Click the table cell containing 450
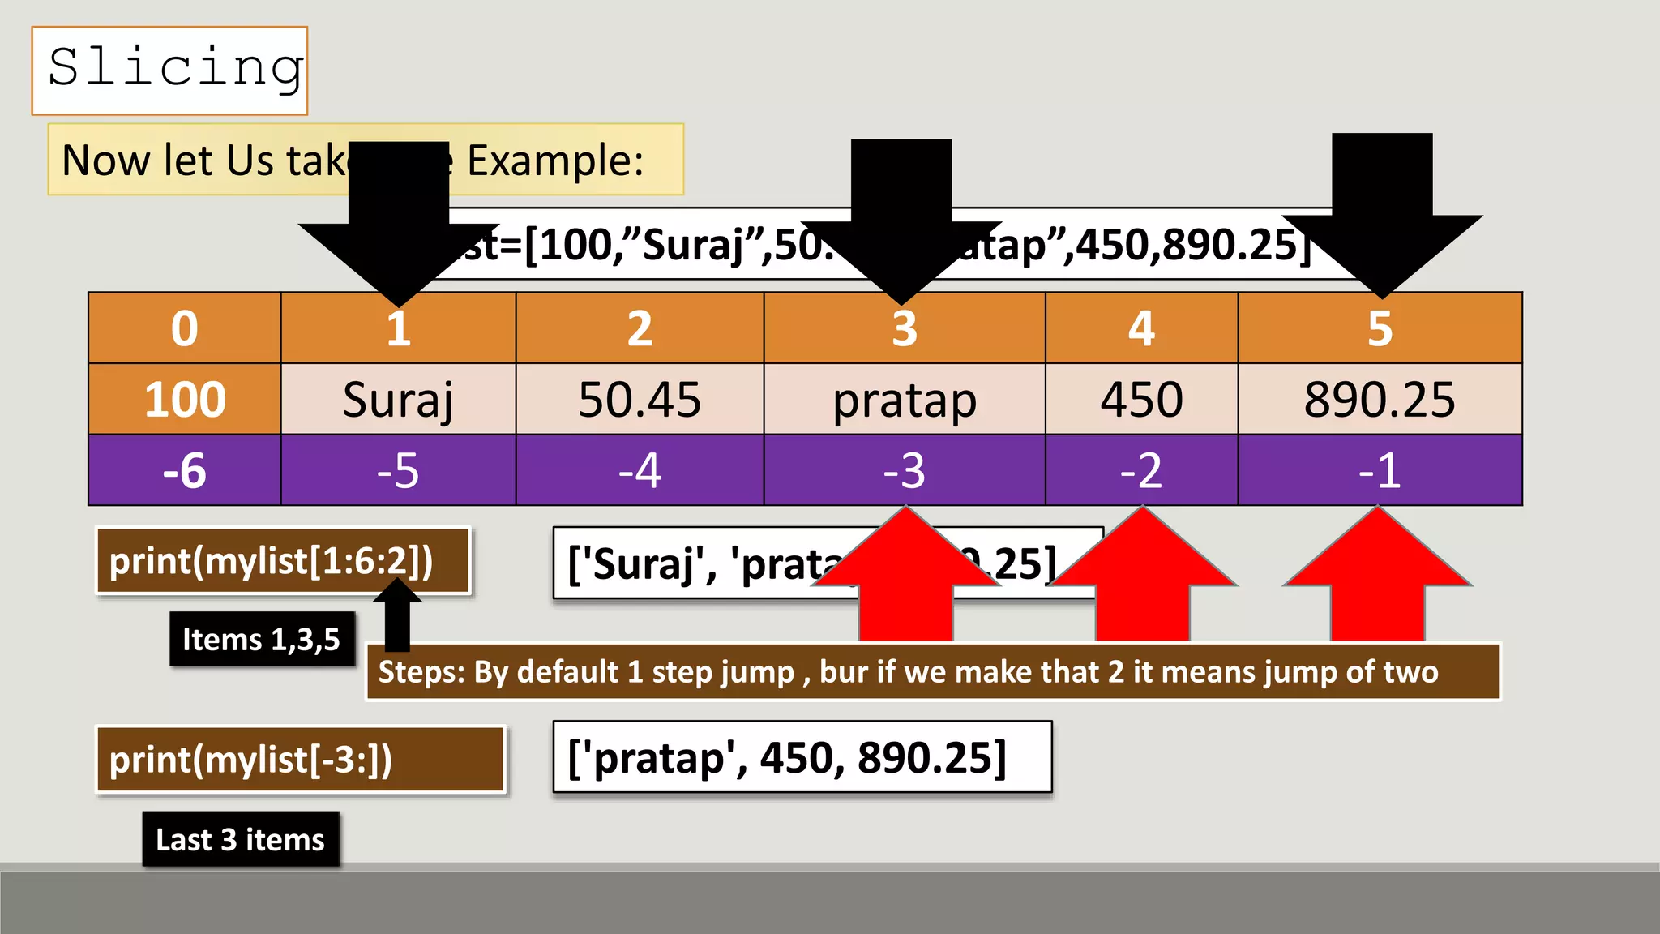 [1141, 399]
